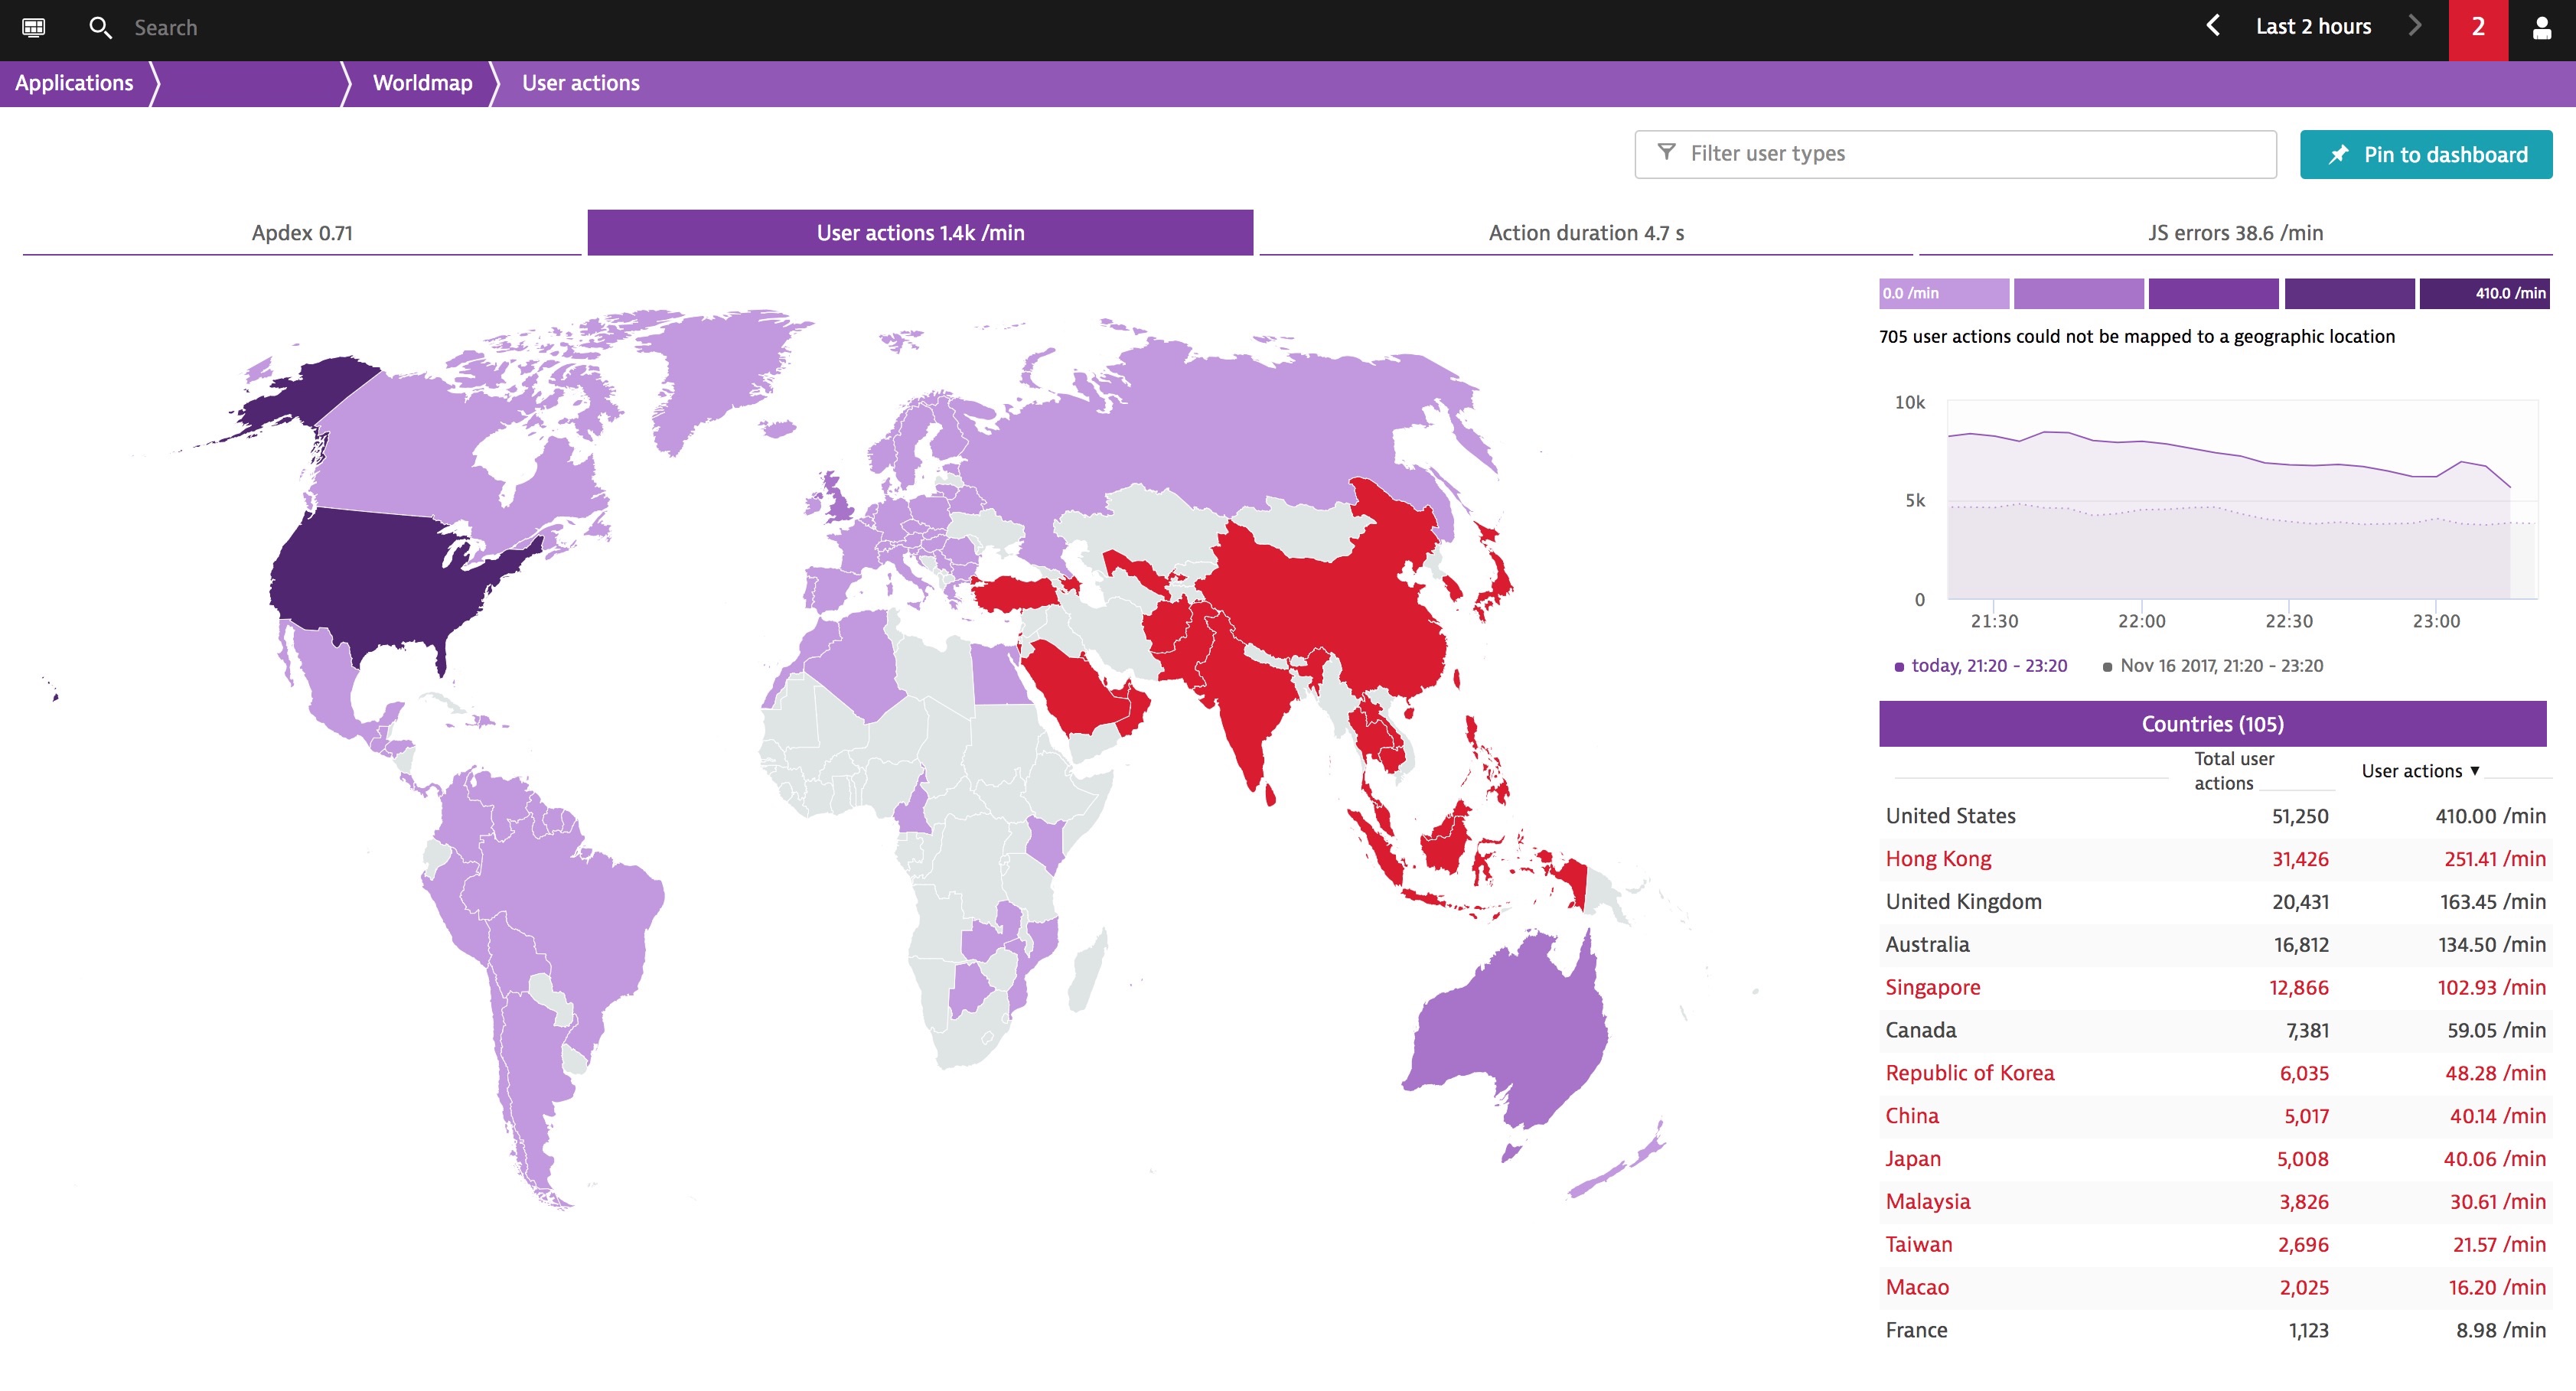Click User actions breadcrumb
Viewport: 2576px width, 1391px height.
point(580,83)
